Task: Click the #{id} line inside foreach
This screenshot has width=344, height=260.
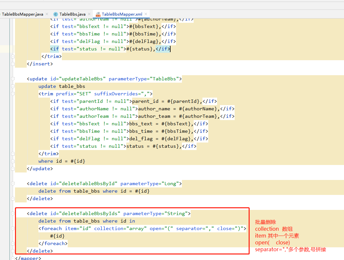Action: point(58,236)
